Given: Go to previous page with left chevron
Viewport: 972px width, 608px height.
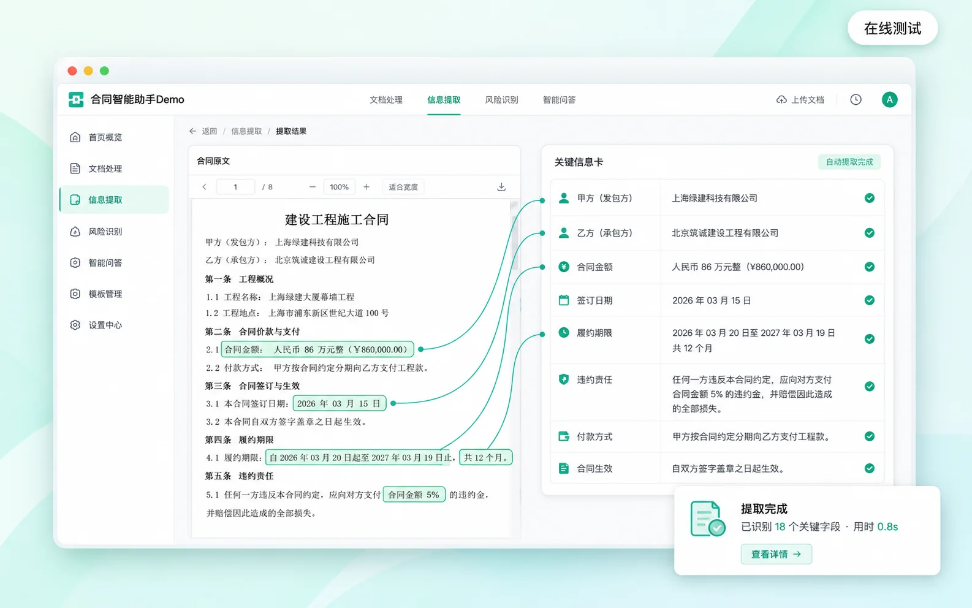Looking at the screenshot, I should pos(205,187).
